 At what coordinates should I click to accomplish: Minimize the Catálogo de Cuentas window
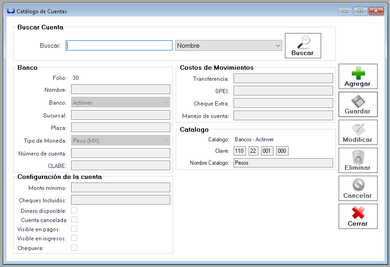coord(345,11)
